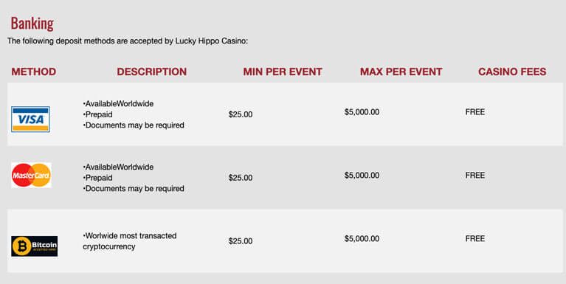Click the Visa minimum deposit $25.00
The height and width of the screenshot is (284, 566).
pos(241,114)
